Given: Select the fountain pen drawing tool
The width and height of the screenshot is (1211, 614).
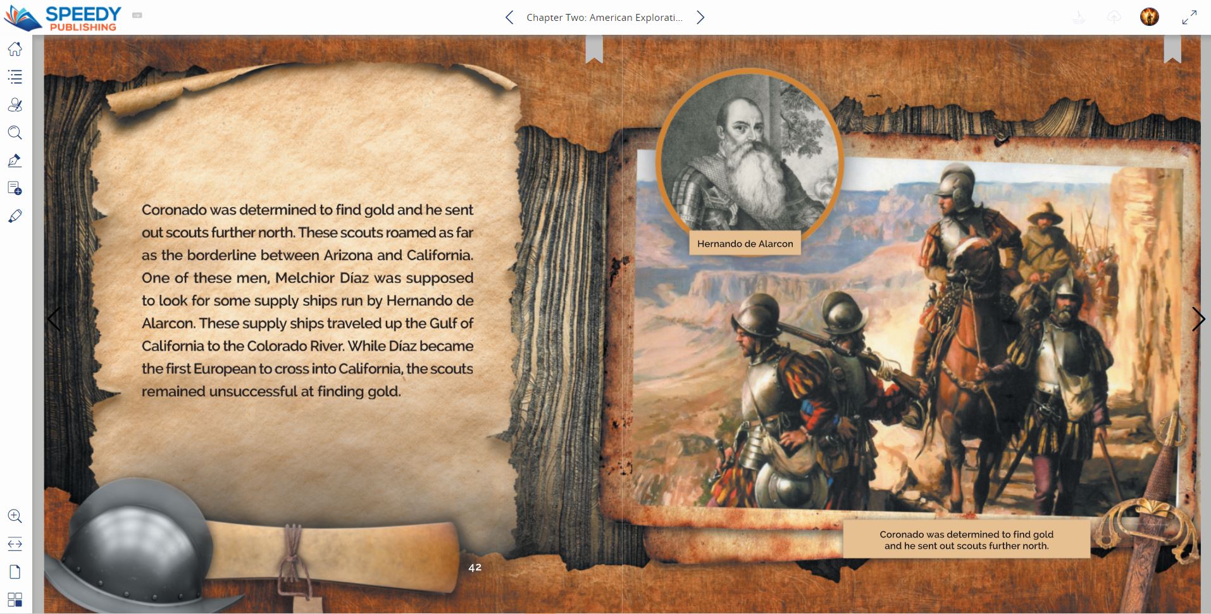Looking at the screenshot, I should click(x=15, y=160).
